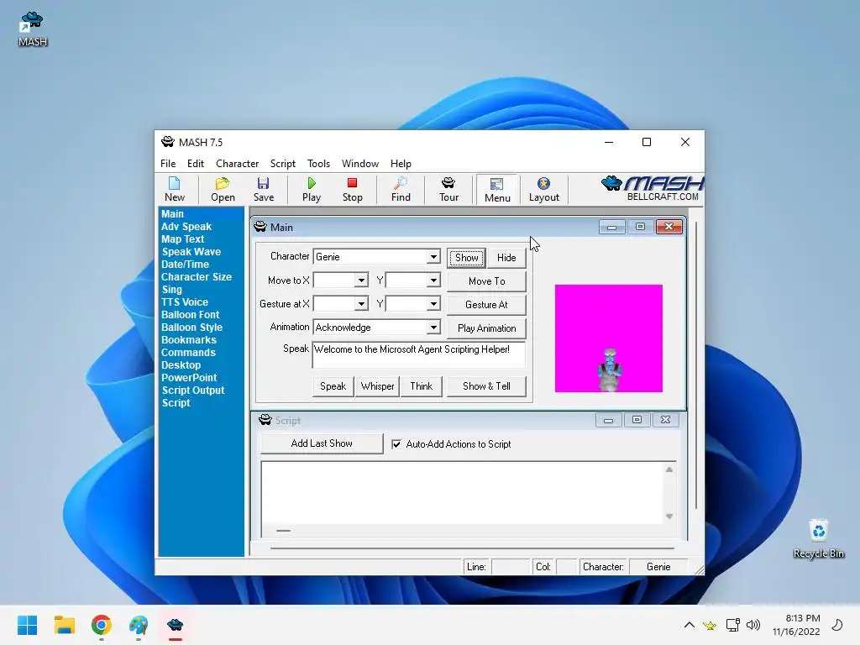
Task: Expand the Gesture at Y dropdown
Action: (433, 304)
